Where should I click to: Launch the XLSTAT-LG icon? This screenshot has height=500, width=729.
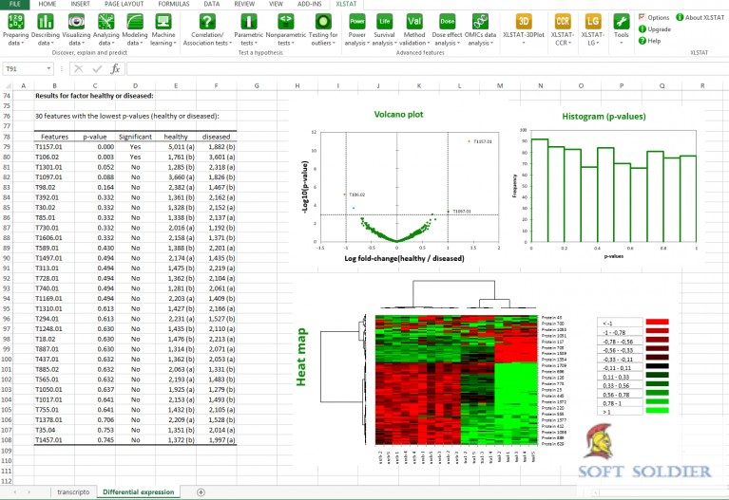click(x=593, y=22)
